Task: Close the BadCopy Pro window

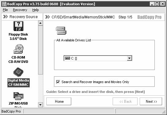Action: [x=163, y=4]
